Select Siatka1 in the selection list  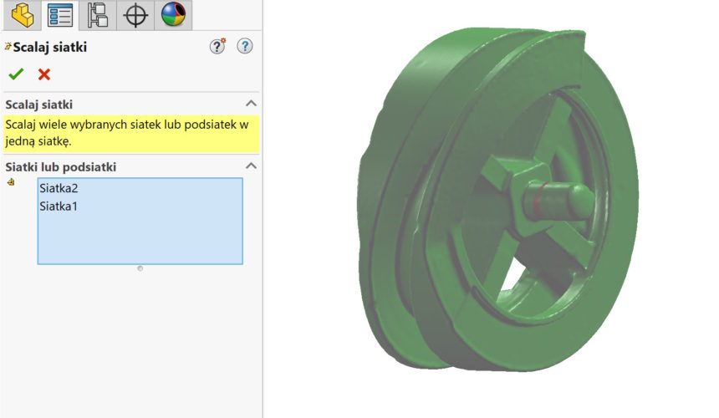tap(59, 206)
